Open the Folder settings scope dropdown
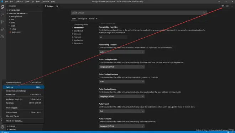Viewport: 235px width, 133px height. [93, 19]
